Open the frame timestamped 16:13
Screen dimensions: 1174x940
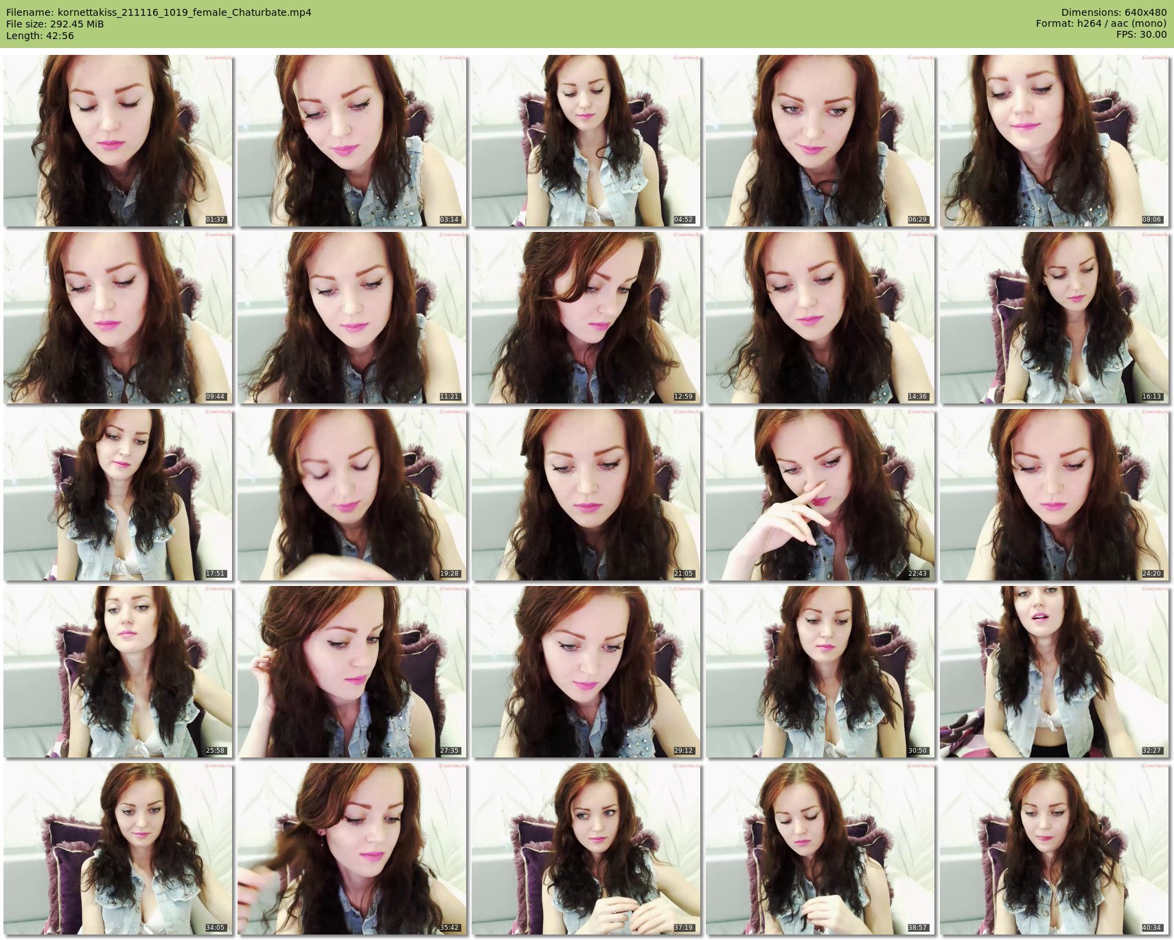[1055, 318]
